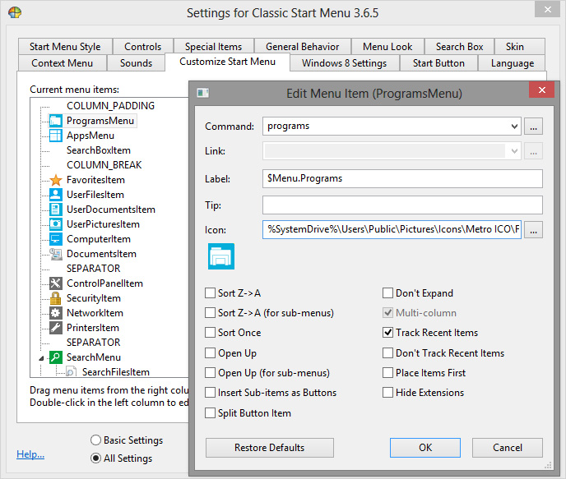566x479 pixels.
Task: Click the Cancel button
Action: (508, 447)
